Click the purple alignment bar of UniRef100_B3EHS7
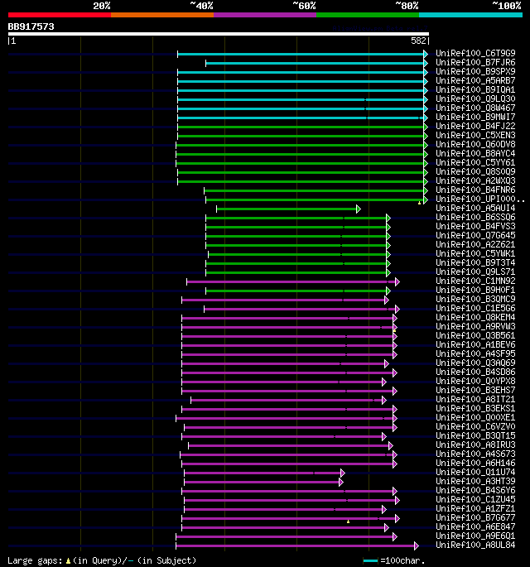 287,392
